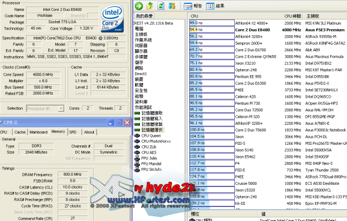
Task: Select the Core 2 Duo E8400 result row
Action: [x=268, y=30]
